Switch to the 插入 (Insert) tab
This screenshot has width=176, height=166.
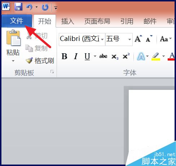[x=67, y=21]
